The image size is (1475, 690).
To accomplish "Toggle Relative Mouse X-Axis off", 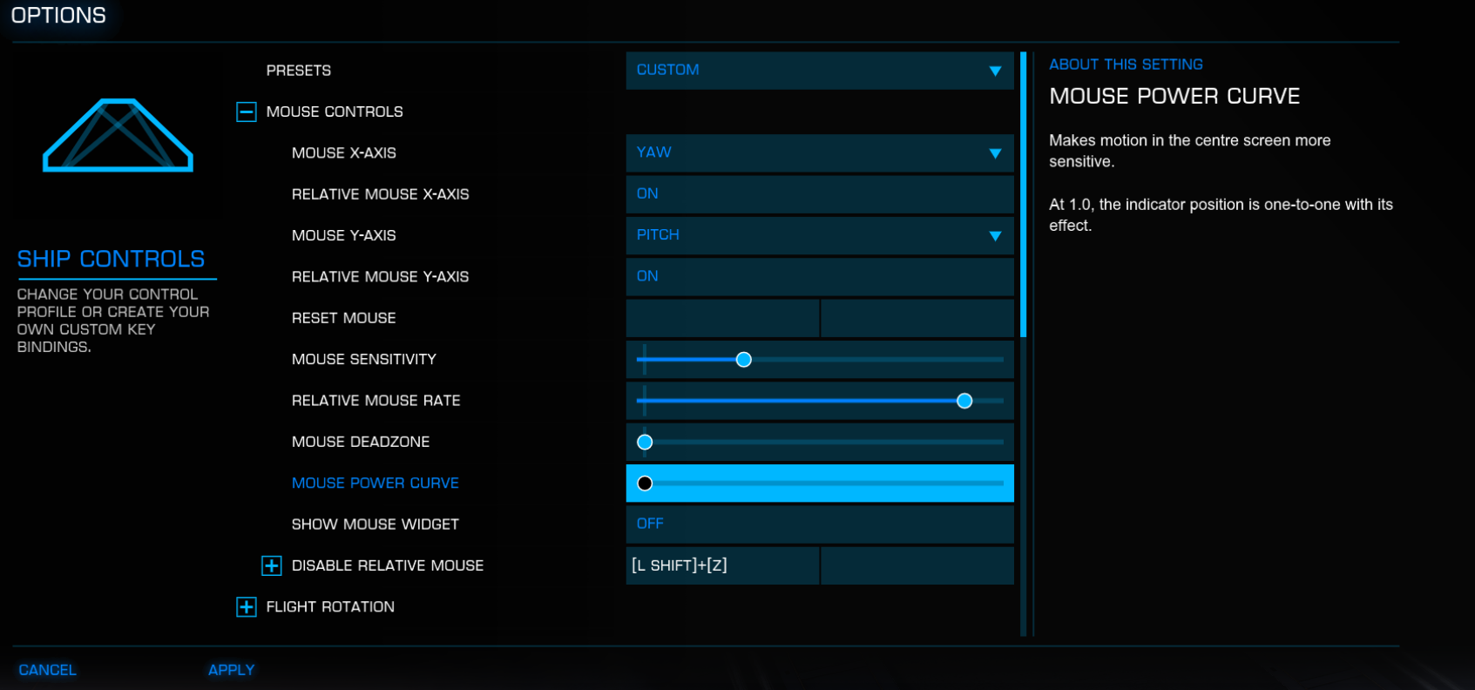I will pos(819,194).
